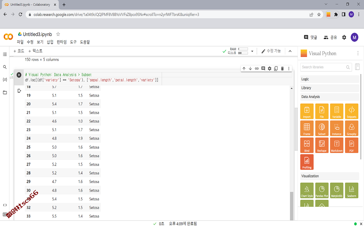The height and width of the screenshot is (227, 364).
Task: Collapse the Data Analysis section
Action: point(330,97)
